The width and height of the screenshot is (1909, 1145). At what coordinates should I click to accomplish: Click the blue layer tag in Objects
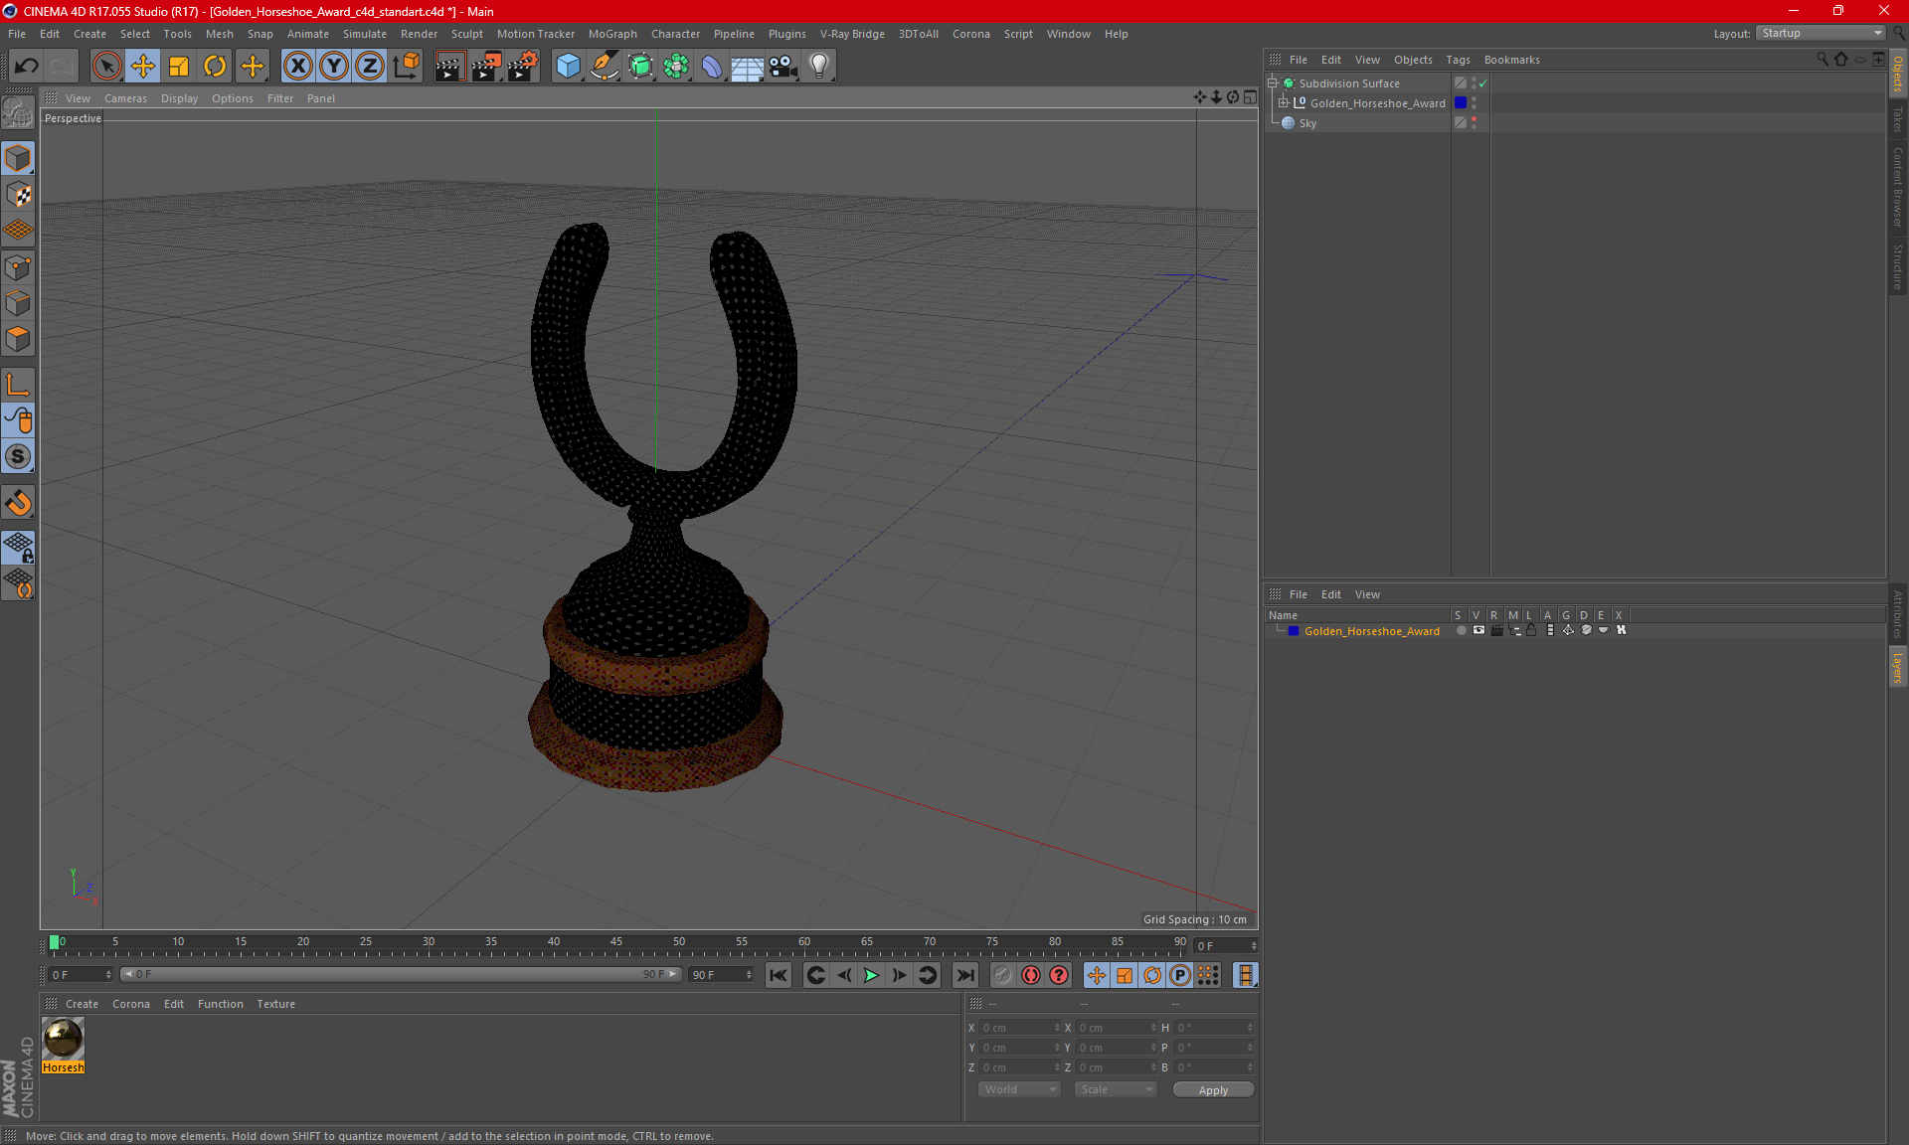pyautogui.click(x=1461, y=102)
